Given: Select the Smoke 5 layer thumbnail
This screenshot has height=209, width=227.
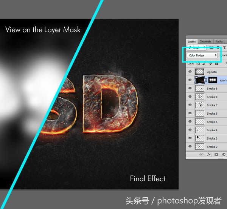Looking at the screenshot, I should coord(200,122).
